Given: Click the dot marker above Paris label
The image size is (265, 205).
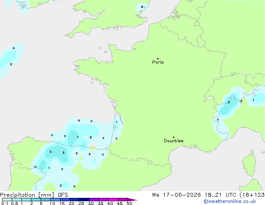Looking at the screenshot, I should coord(158,59).
